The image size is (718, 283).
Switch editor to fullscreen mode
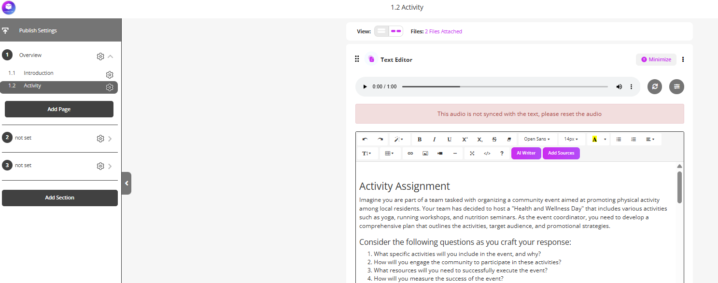472,153
